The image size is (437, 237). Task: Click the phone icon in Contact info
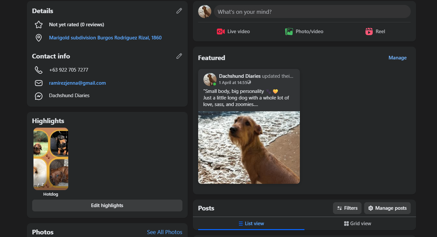39,70
